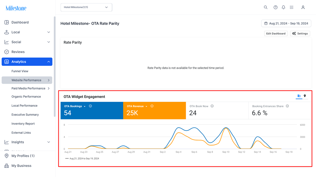Click info icon beside Booking Entrances Share
The height and width of the screenshot is (177, 316).
click(x=287, y=106)
